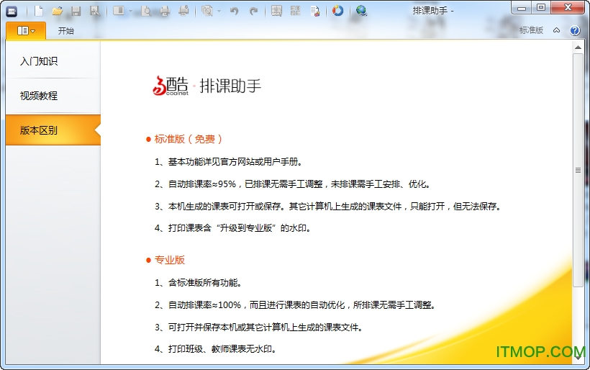The width and height of the screenshot is (590, 370).
Task: Click the line mentioning 自动排课率≈95%
Action: tap(293, 184)
